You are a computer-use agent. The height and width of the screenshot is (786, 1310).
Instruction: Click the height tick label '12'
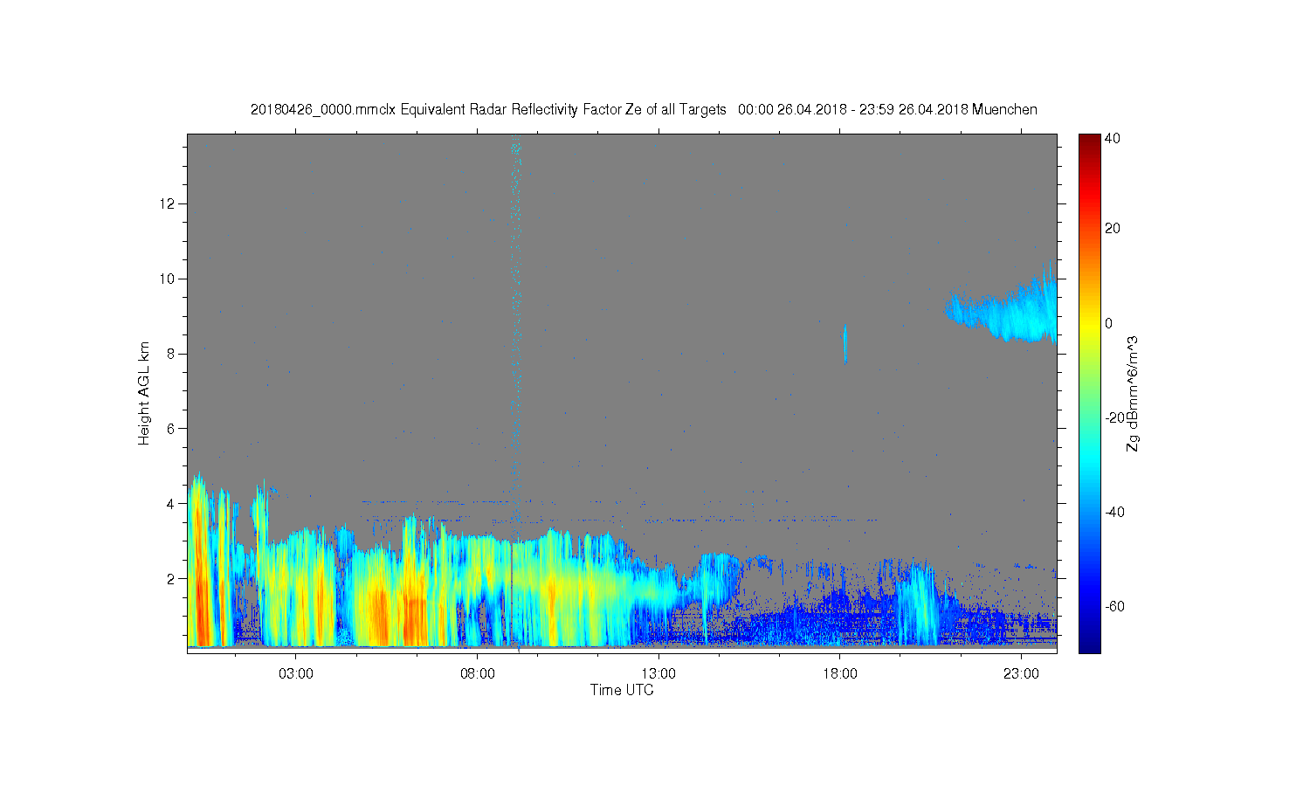coord(168,203)
